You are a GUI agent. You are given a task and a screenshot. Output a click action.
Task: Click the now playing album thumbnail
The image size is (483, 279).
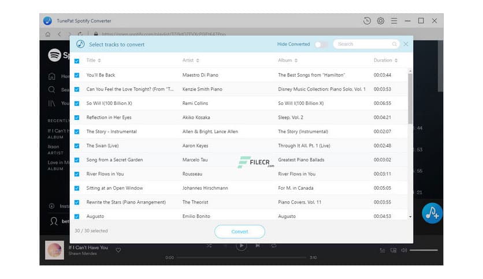(x=54, y=250)
